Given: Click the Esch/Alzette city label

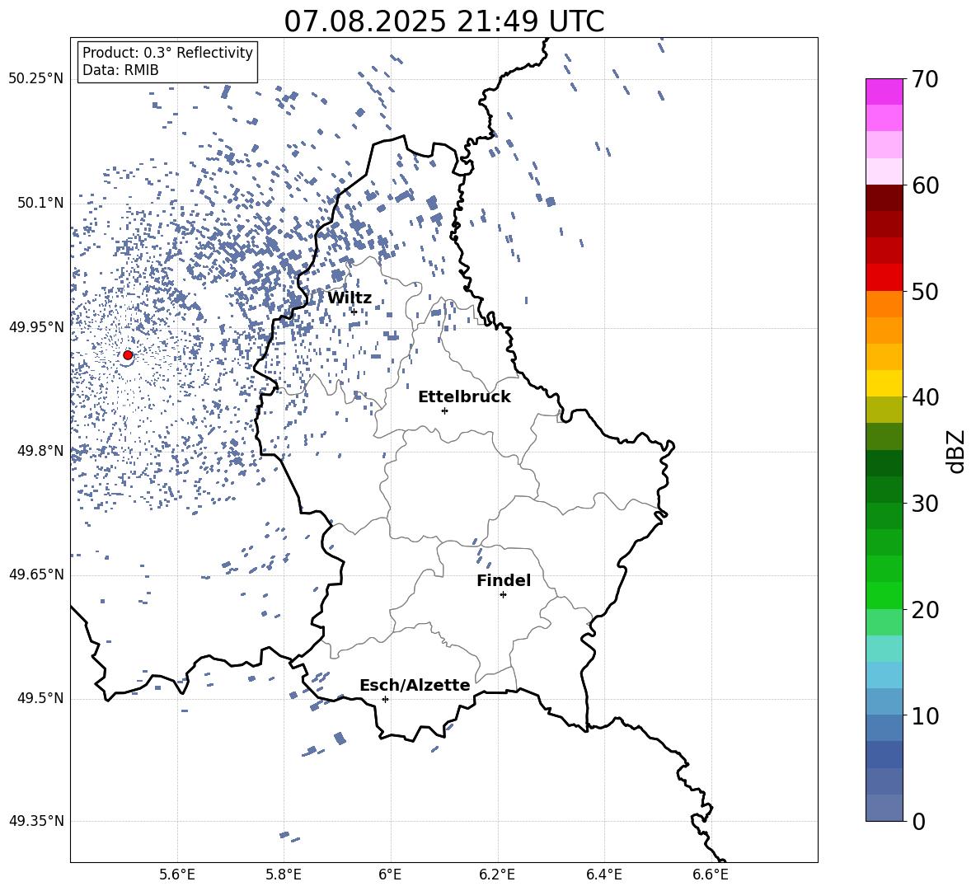Looking at the screenshot, I should pos(415,686).
